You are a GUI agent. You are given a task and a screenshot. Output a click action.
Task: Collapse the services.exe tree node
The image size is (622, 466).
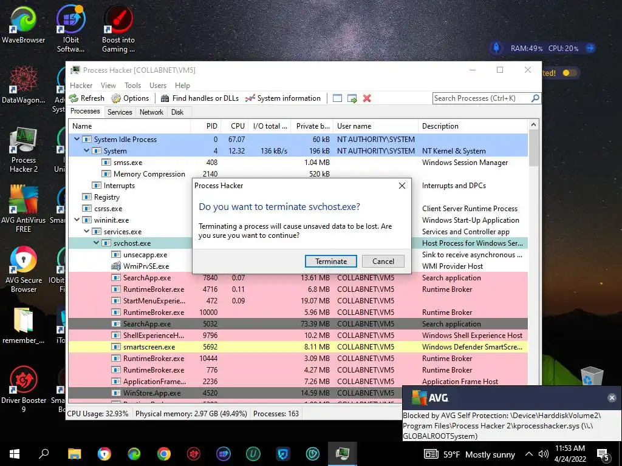coord(86,231)
